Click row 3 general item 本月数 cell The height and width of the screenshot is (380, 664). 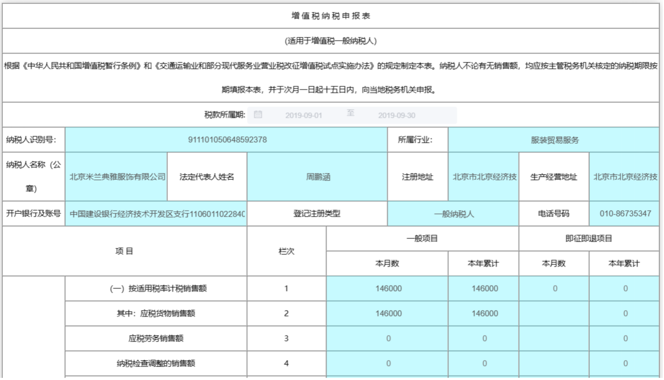point(388,338)
